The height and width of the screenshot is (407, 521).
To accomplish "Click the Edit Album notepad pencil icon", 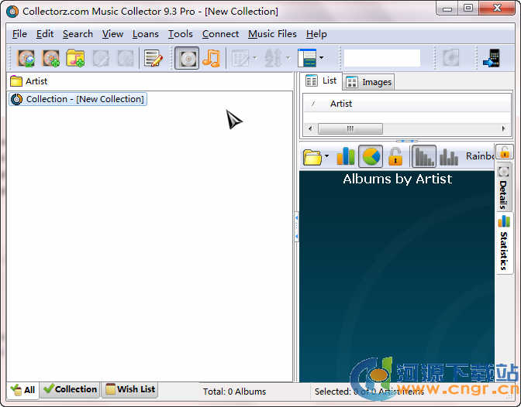I will [x=154, y=58].
